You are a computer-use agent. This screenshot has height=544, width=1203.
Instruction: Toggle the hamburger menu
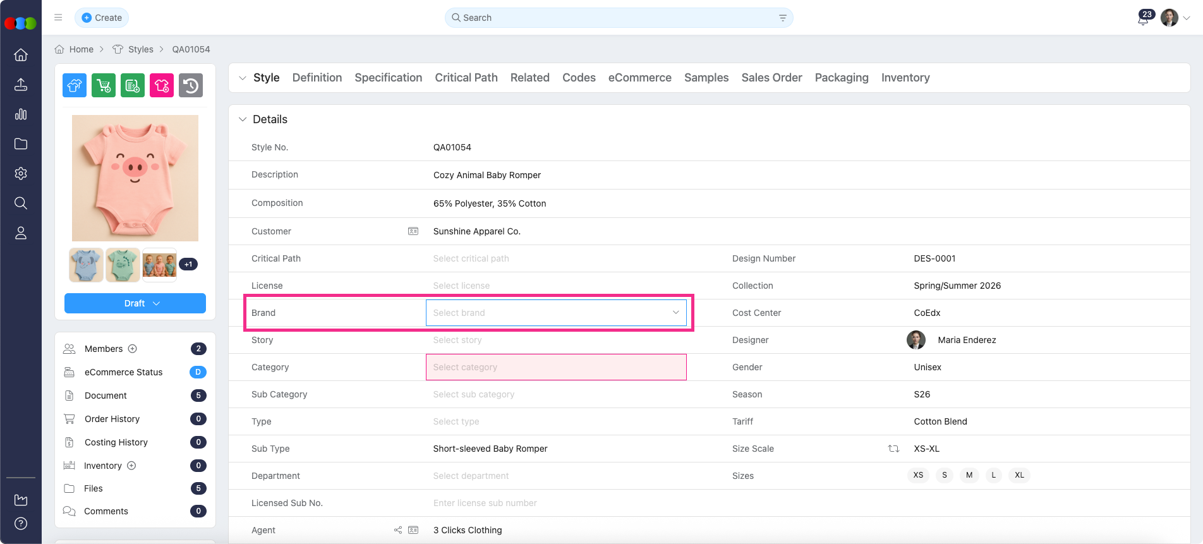(x=58, y=18)
